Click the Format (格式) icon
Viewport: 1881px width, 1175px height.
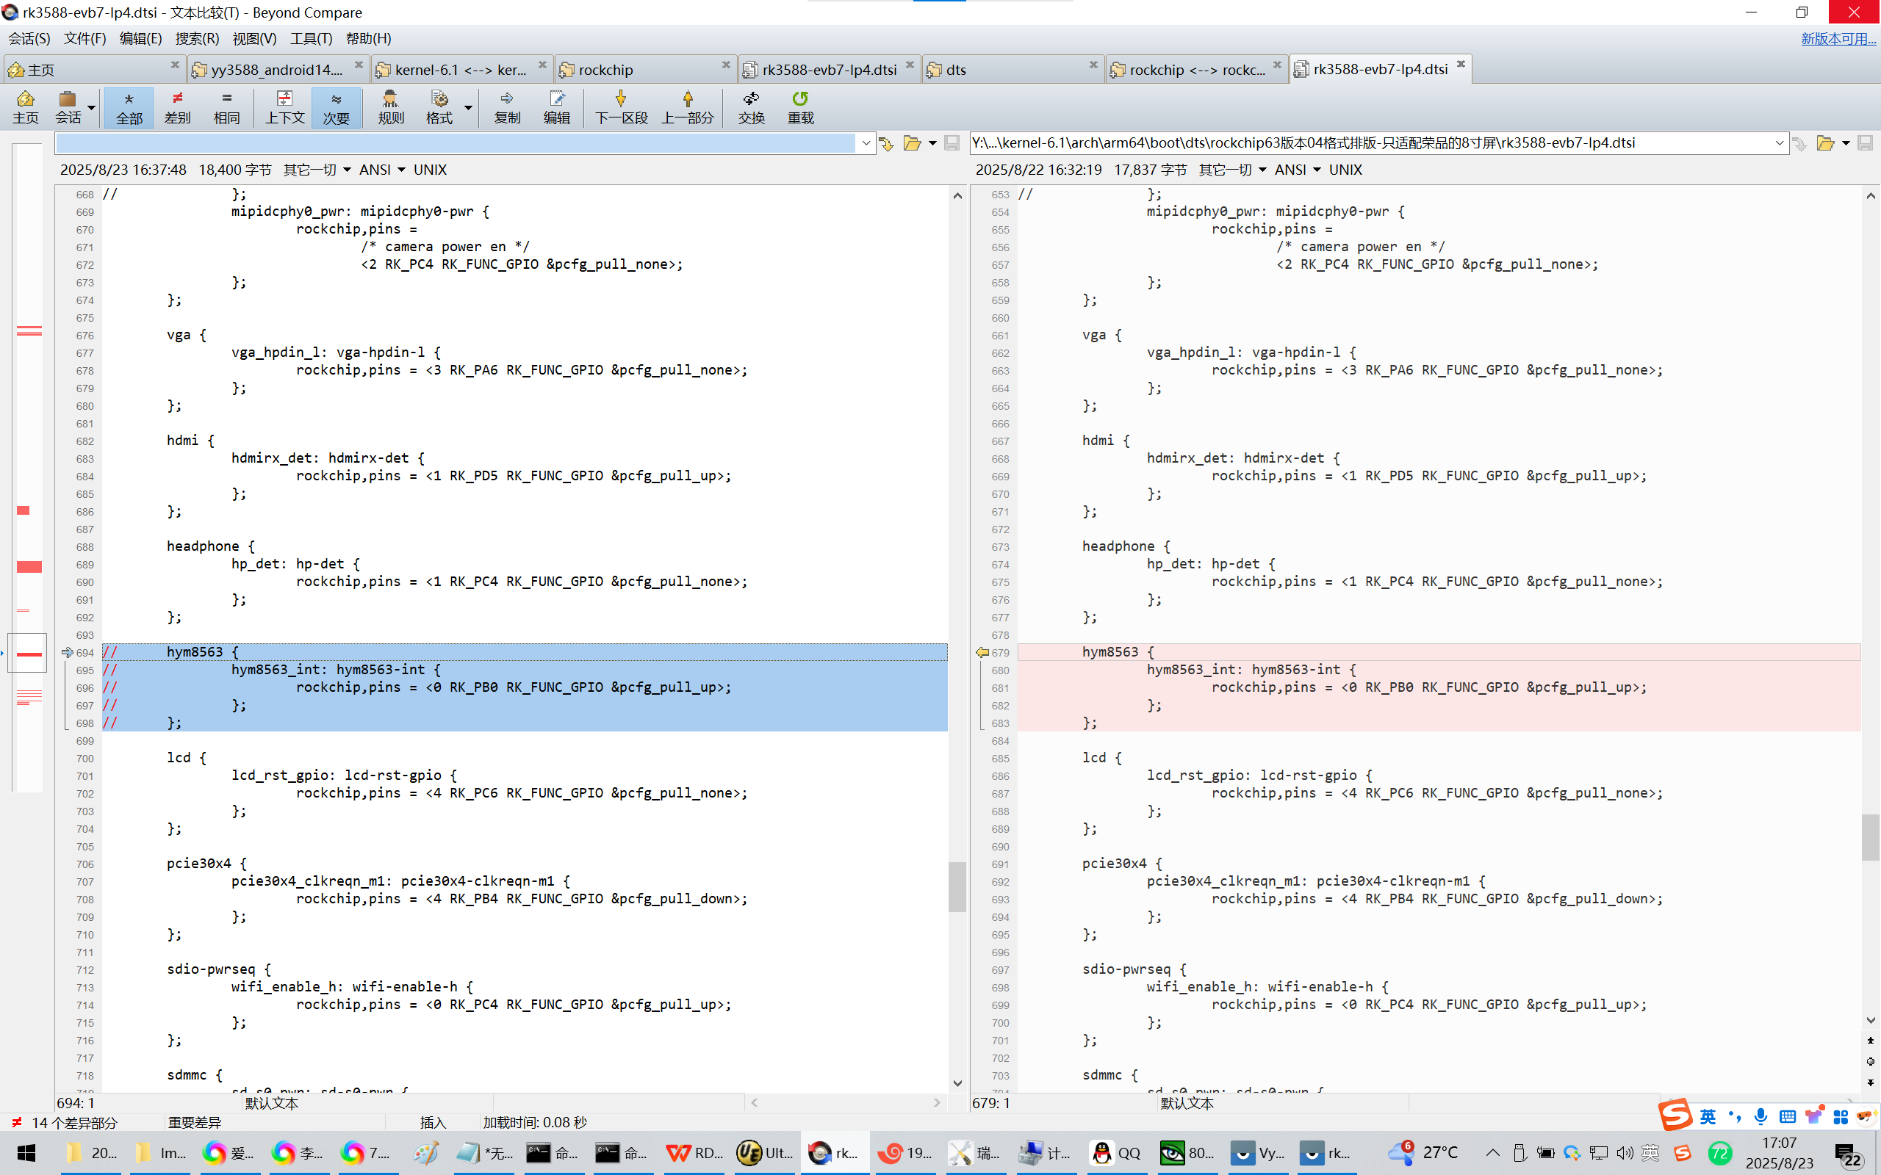coord(439,107)
